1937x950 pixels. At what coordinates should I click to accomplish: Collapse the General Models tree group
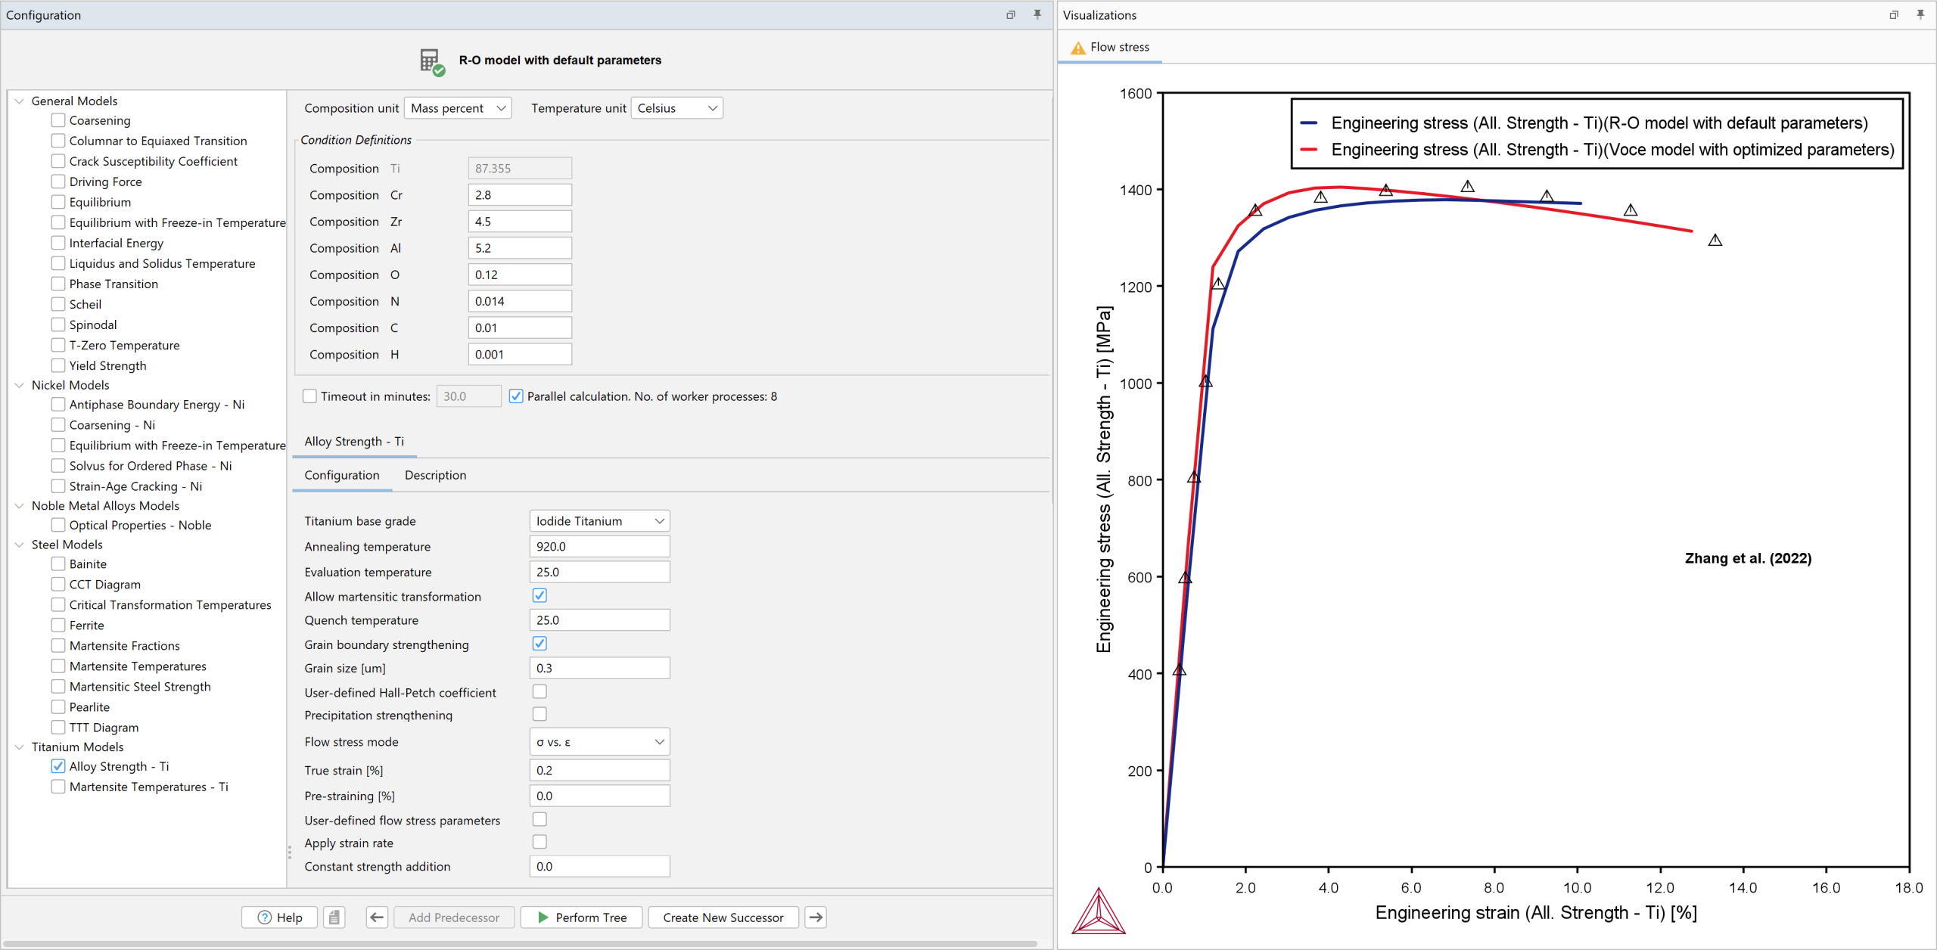click(x=20, y=101)
